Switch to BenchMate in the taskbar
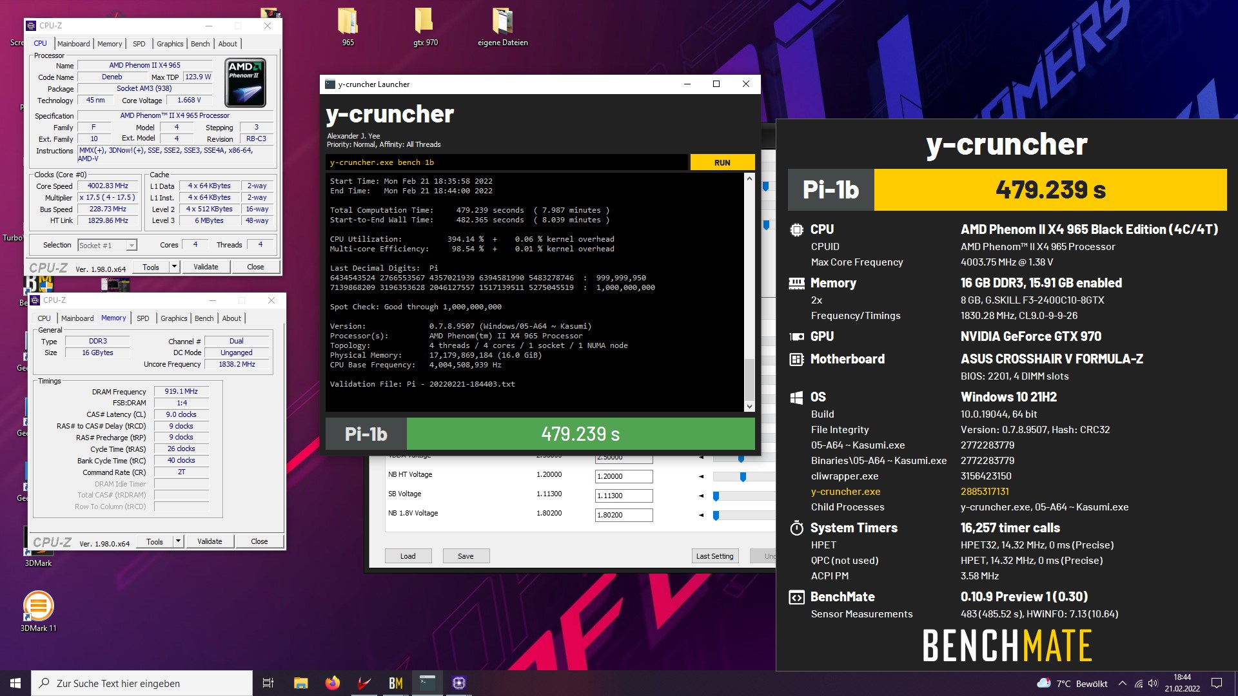Viewport: 1238px width, 696px height. [396, 683]
